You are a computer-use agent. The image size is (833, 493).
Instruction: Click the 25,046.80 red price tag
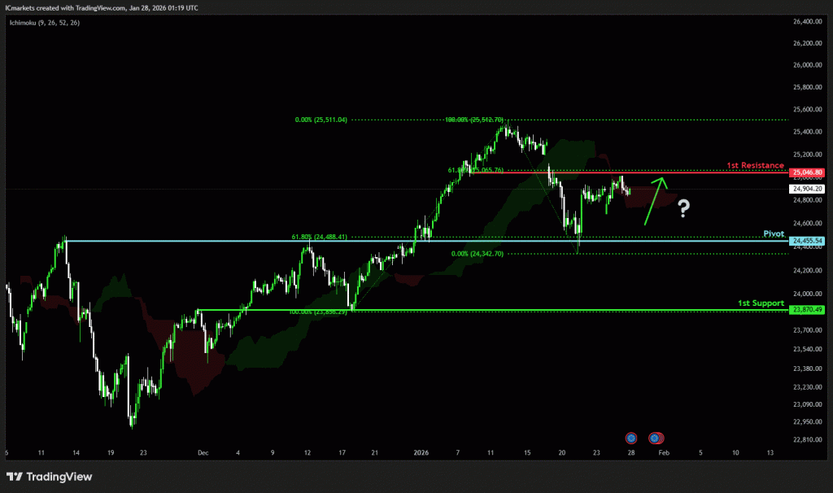coord(808,172)
